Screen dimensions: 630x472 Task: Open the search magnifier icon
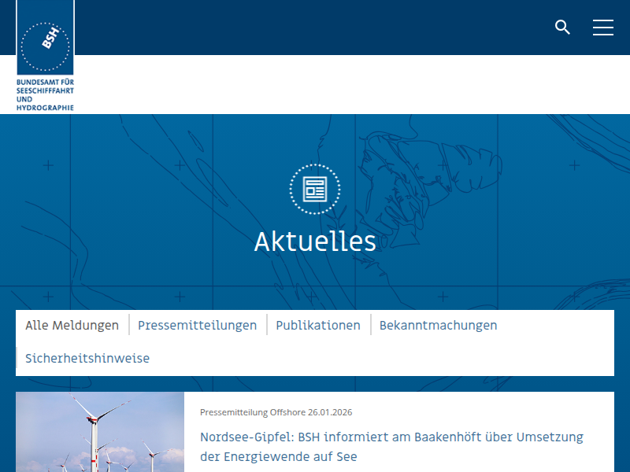click(562, 28)
